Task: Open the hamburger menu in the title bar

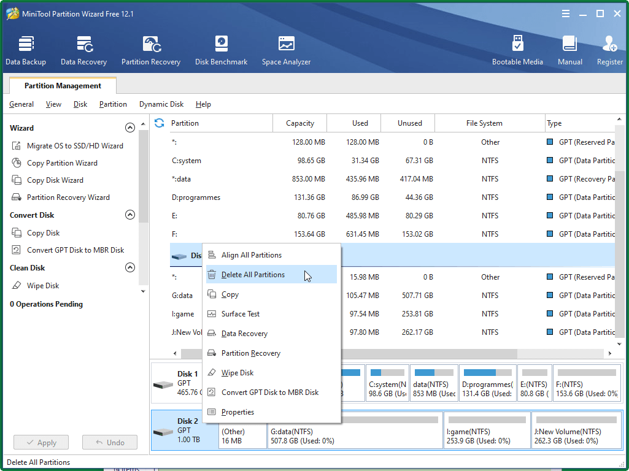Action: tap(566, 13)
